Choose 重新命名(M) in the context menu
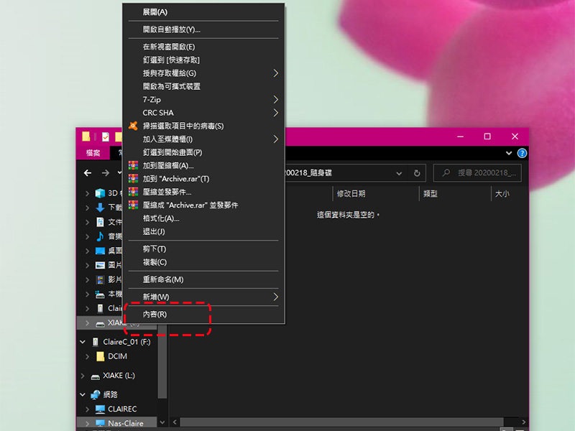Viewport: 575px width, 431px height. point(203,279)
